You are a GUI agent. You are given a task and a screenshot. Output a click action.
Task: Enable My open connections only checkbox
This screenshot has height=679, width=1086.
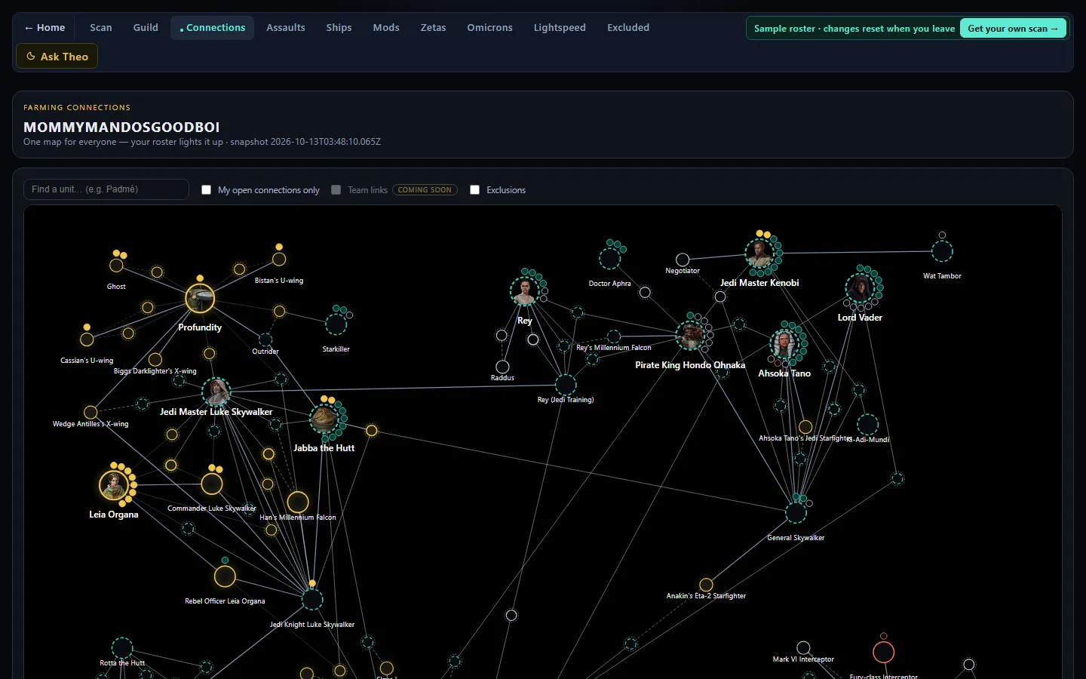click(206, 190)
